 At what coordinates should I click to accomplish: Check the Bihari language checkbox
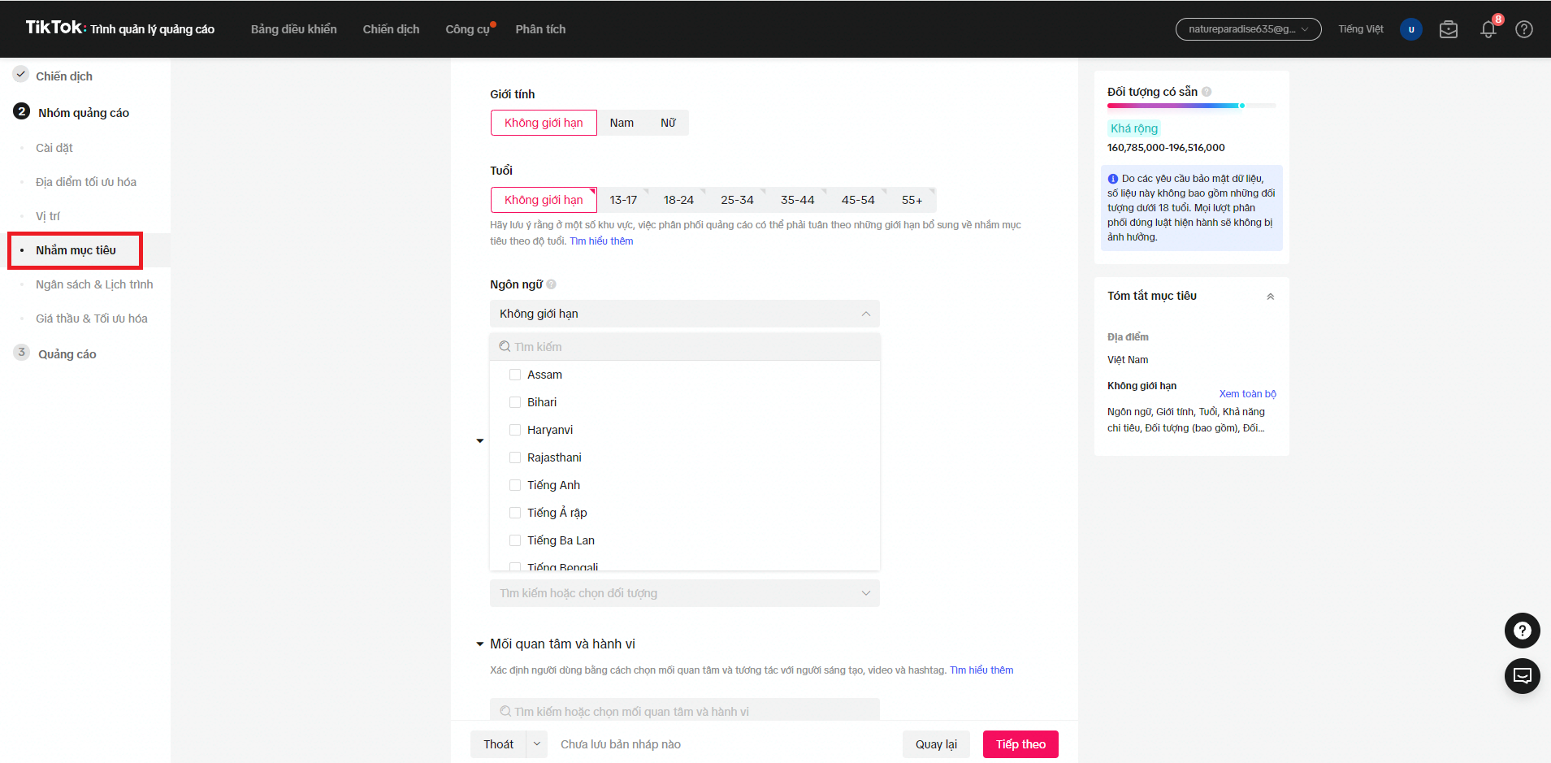(x=514, y=402)
